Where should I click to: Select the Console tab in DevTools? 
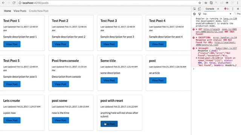click(210, 9)
